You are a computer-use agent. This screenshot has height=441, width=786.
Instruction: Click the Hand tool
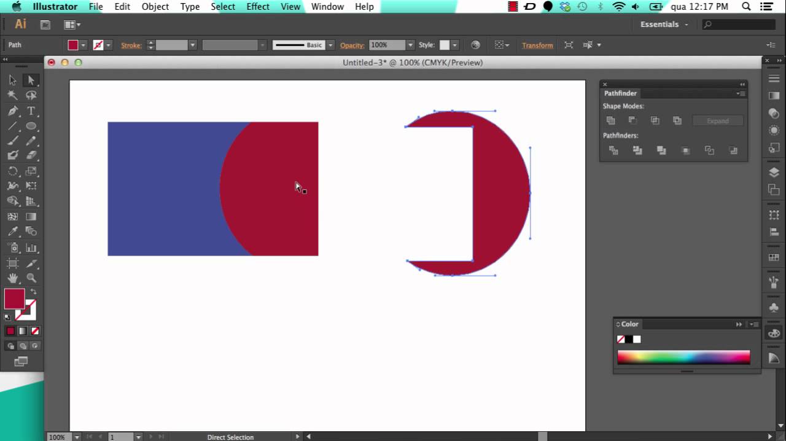[x=12, y=278]
